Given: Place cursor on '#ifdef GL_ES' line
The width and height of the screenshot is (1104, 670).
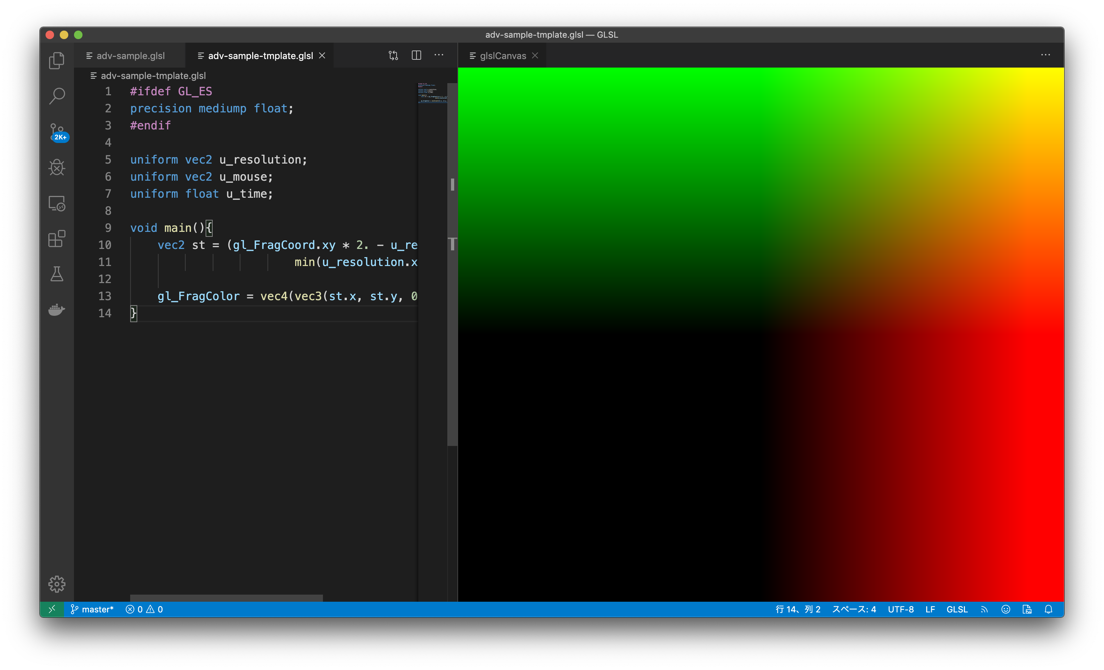Looking at the screenshot, I should tap(171, 91).
